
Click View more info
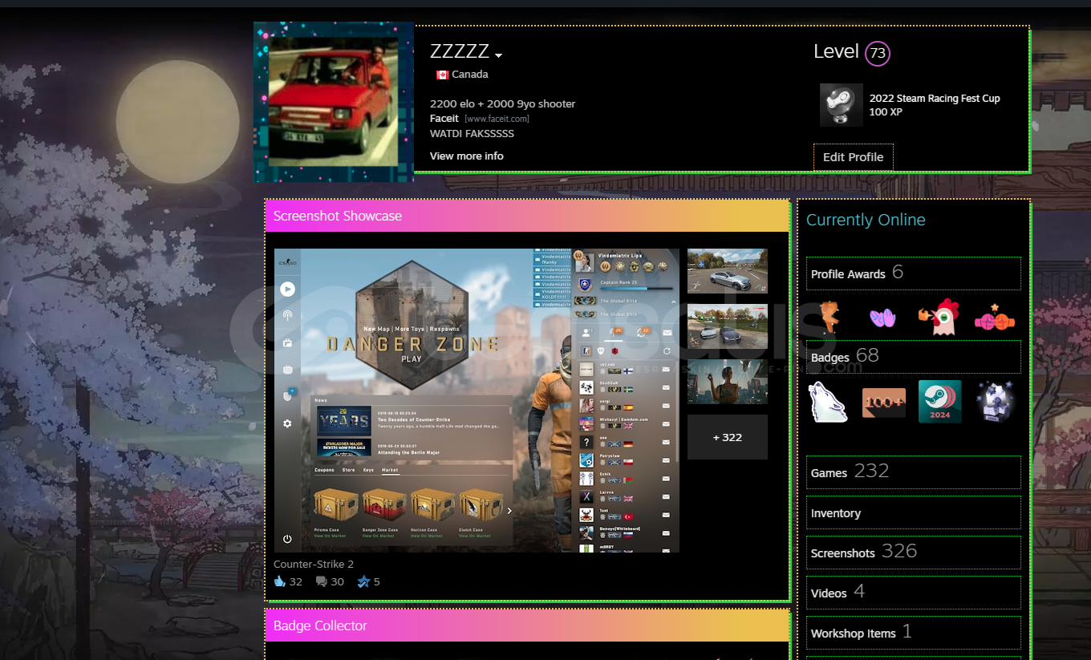point(467,156)
